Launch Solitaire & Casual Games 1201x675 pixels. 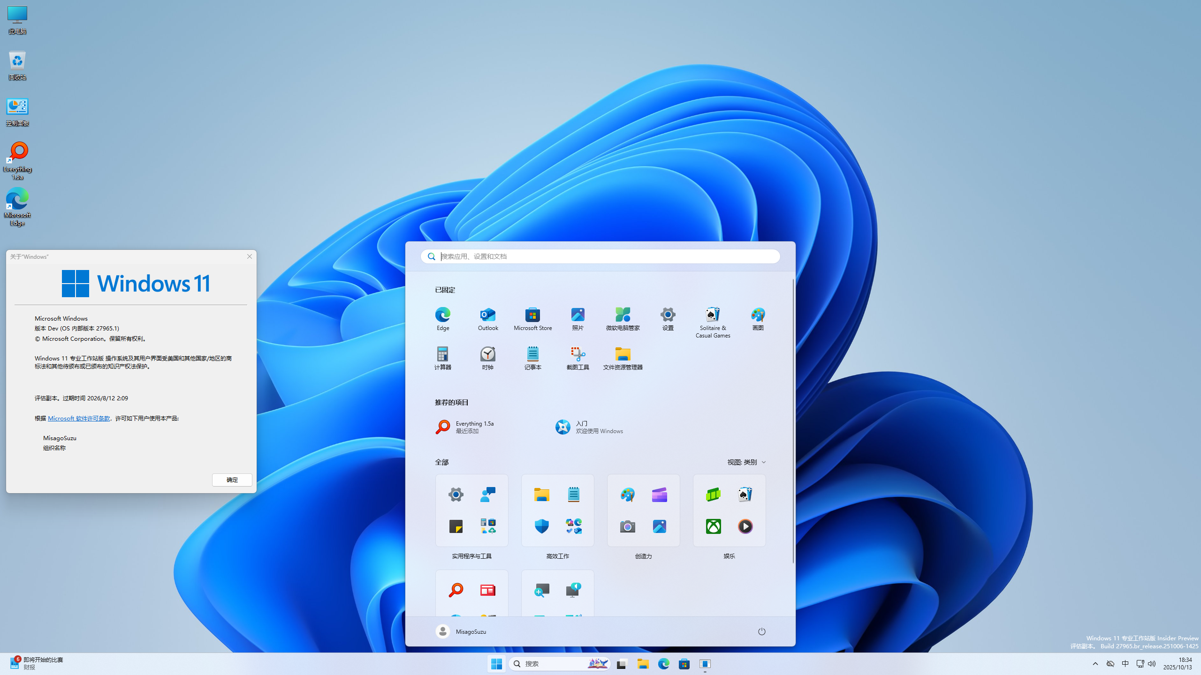(x=713, y=322)
